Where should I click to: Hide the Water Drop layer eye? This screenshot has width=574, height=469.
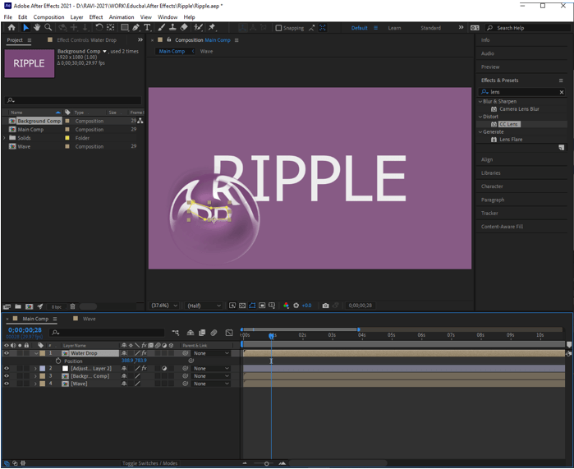pyautogui.click(x=7, y=353)
